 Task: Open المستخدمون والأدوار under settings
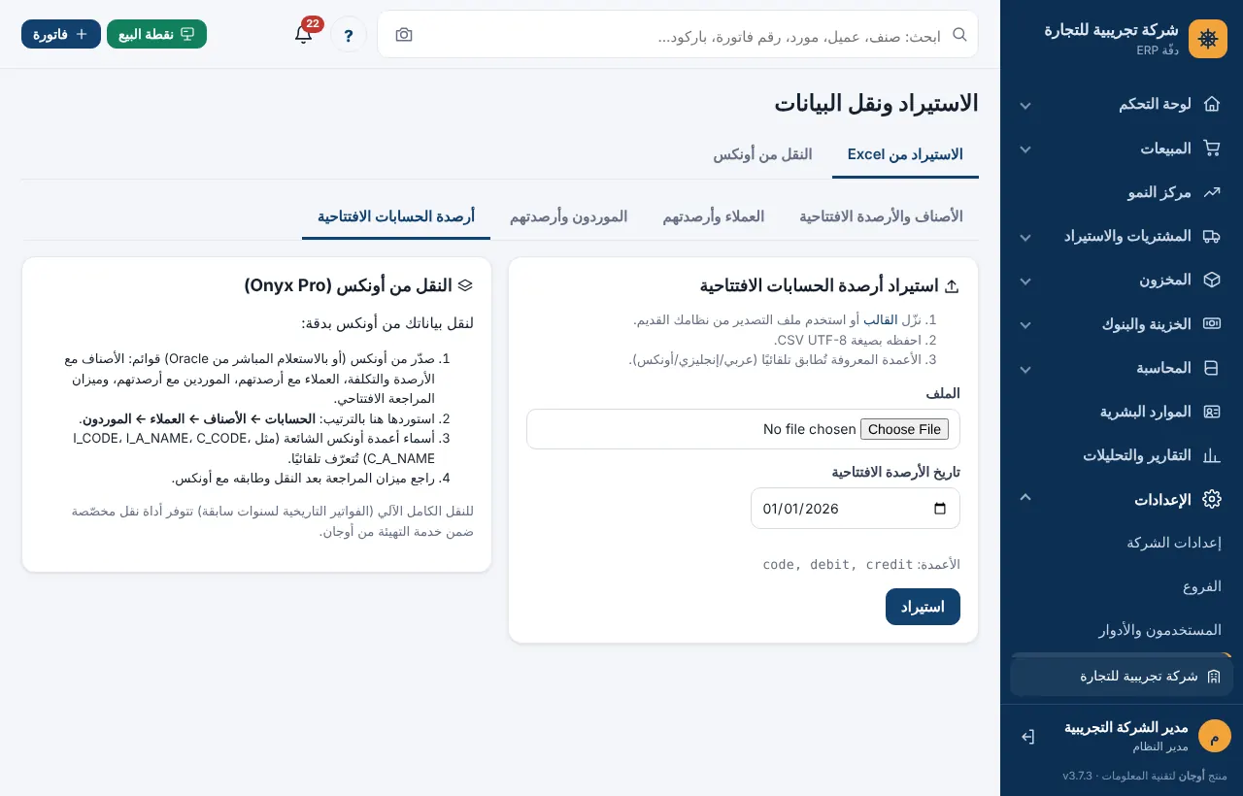1159,630
